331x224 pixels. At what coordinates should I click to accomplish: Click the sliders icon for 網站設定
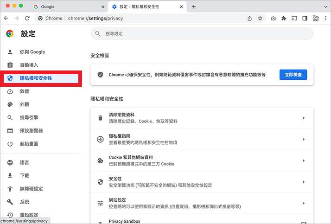pos(100,203)
